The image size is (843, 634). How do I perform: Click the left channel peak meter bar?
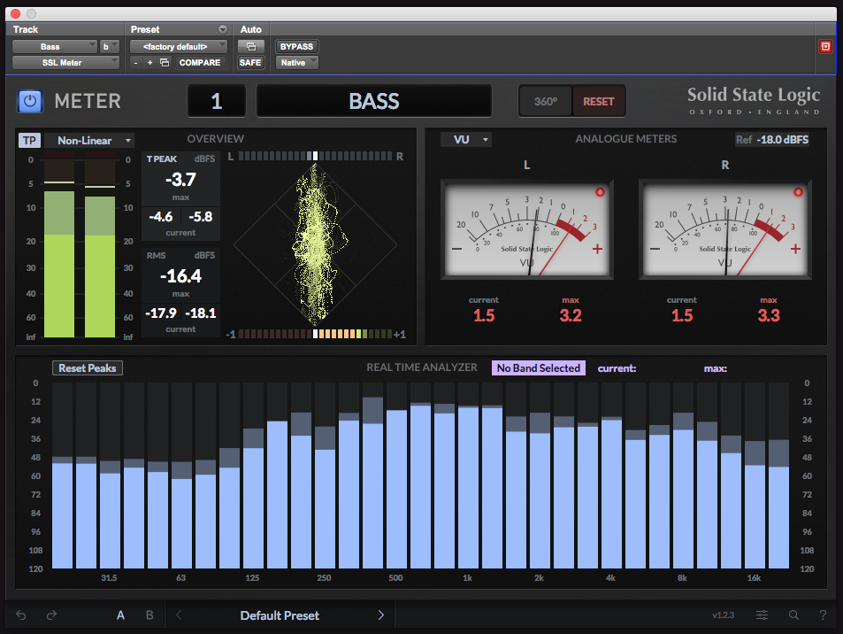click(x=59, y=245)
